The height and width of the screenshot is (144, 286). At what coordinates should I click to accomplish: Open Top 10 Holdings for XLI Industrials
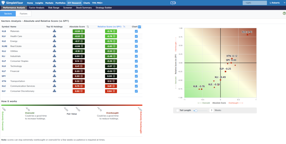54,56
